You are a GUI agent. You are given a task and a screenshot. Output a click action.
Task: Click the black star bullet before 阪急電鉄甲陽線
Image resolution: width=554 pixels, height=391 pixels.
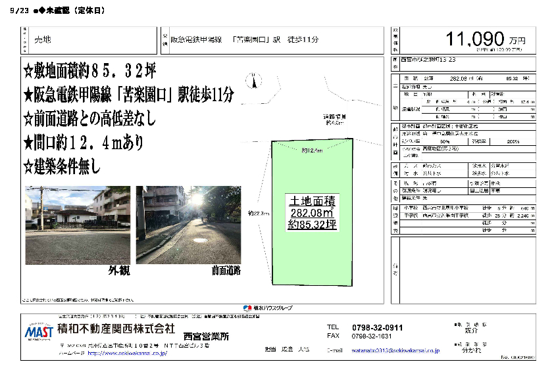pyautogui.click(x=28, y=95)
